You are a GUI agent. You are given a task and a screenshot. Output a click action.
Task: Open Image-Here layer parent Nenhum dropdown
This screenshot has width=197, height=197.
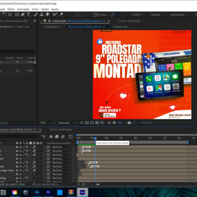click(x=61, y=170)
